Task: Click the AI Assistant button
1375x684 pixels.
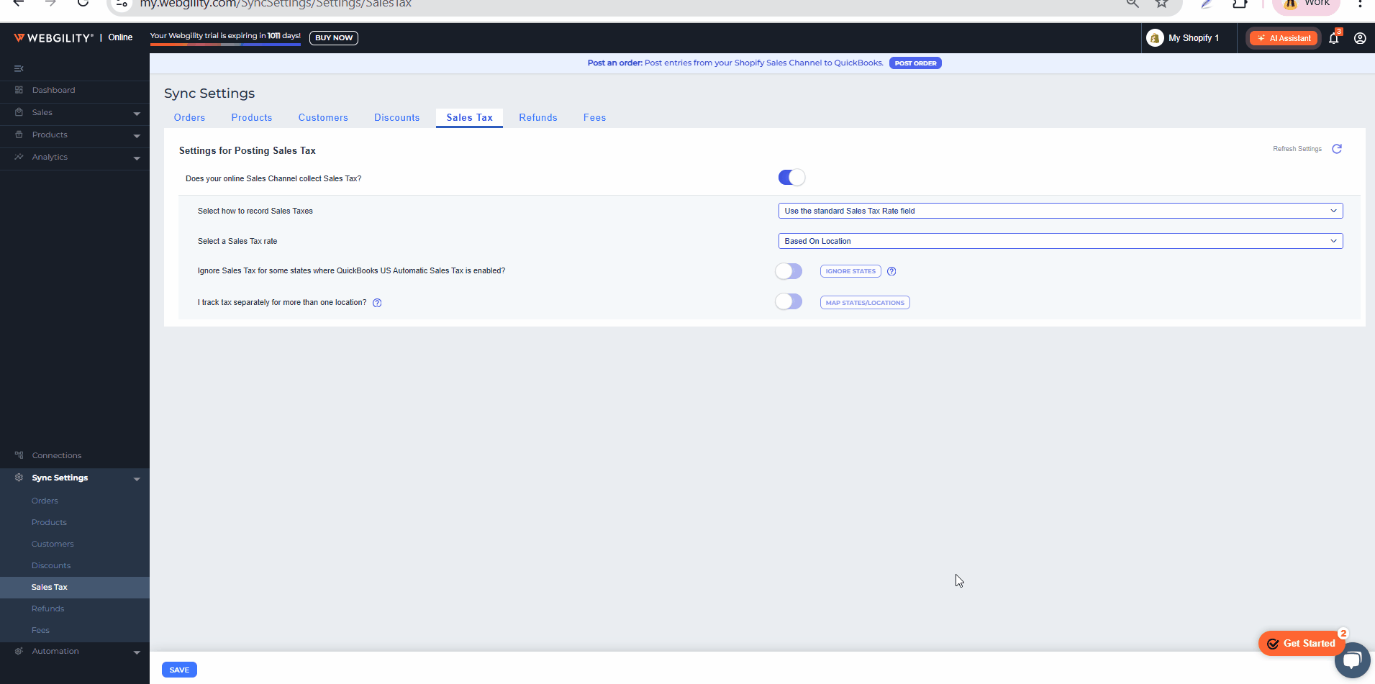Action: point(1284,39)
